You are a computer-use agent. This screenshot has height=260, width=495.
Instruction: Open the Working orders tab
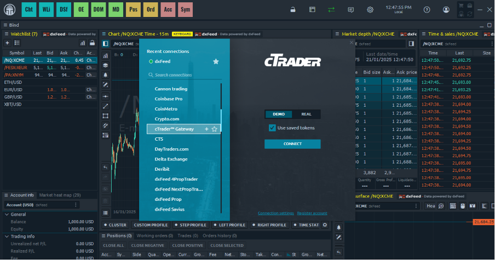point(154,235)
